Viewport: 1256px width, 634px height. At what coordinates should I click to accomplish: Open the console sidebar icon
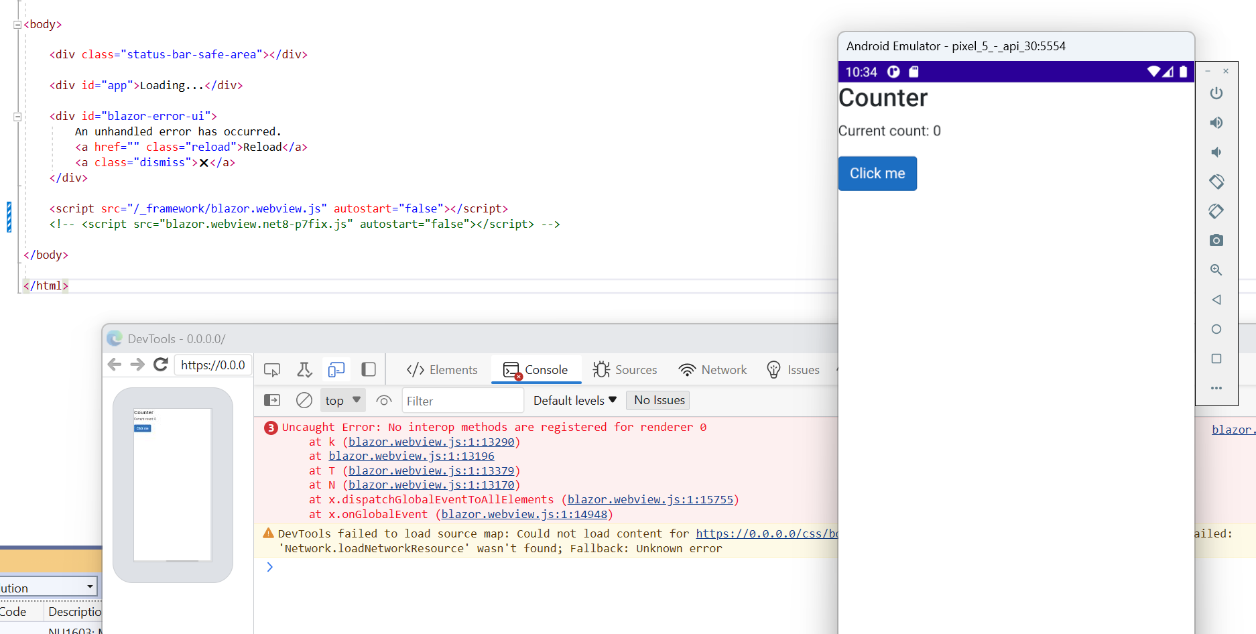(x=271, y=400)
